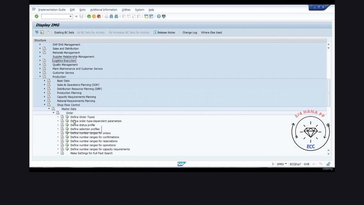This screenshot has width=364, height=205.
Task: Select Define order type-dependent parameters
Action: tap(96, 121)
